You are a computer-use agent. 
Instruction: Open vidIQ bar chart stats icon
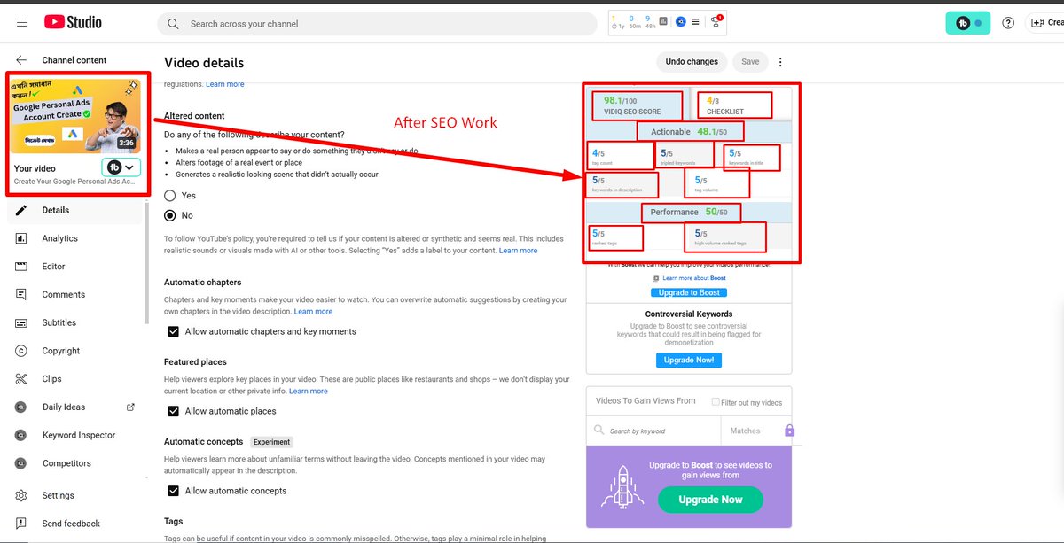(x=664, y=21)
